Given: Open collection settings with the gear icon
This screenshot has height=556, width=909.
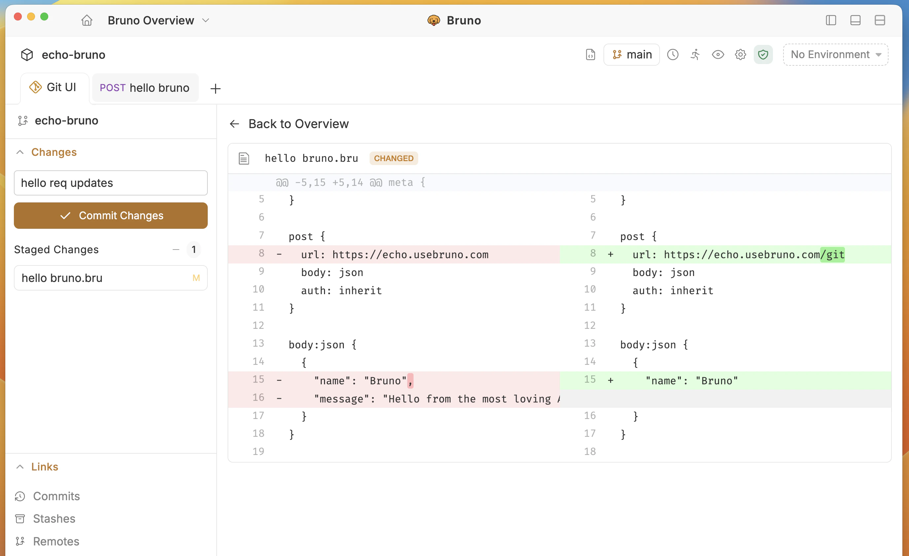Looking at the screenshot, I should point(741,54).
